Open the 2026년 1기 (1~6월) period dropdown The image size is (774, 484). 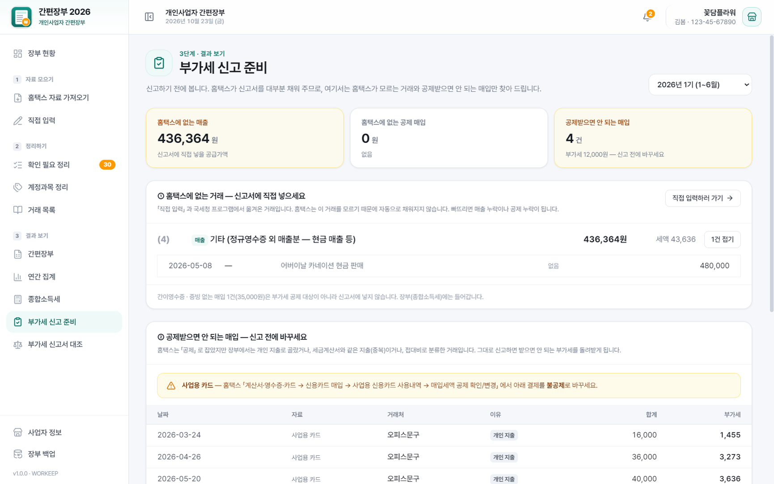[x=700, y=85]
